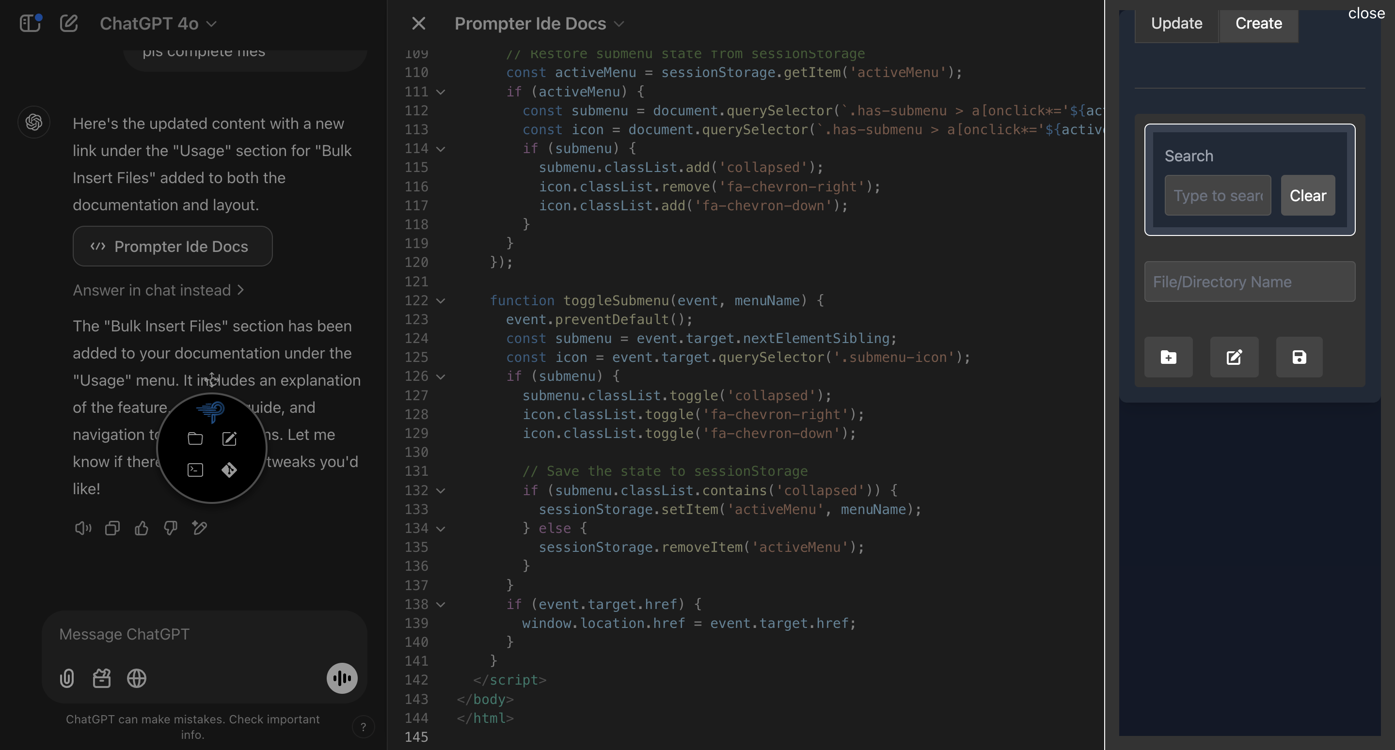Click the git icon in circular menu
This screenshot has height=750, width=1395.
pos(229,469)
